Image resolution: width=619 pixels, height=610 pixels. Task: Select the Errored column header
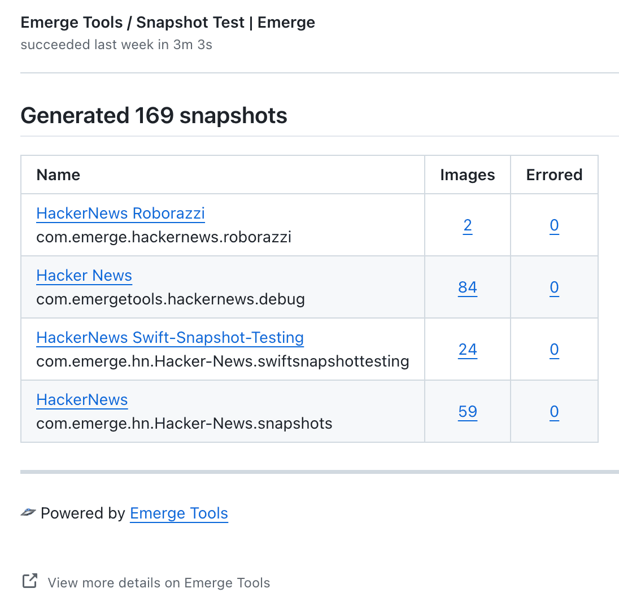554,175
